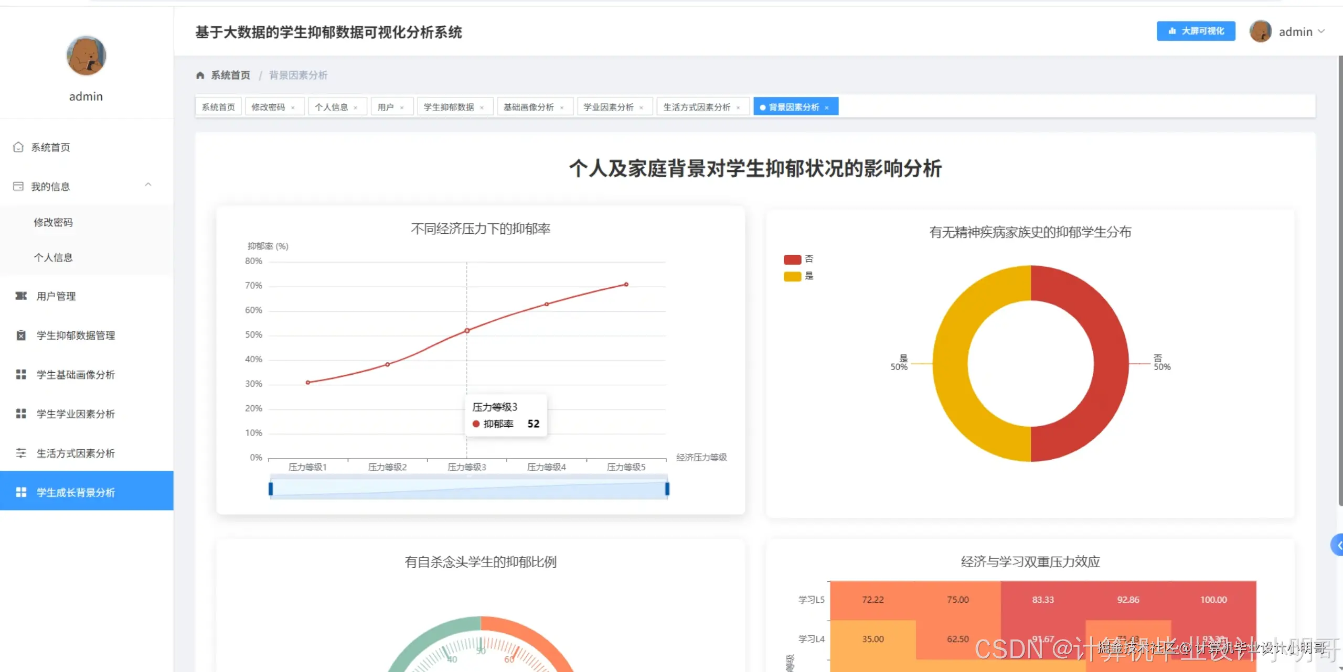
Task: Close the 背景因素分析 active tab
Action: (x=827, y=108)
